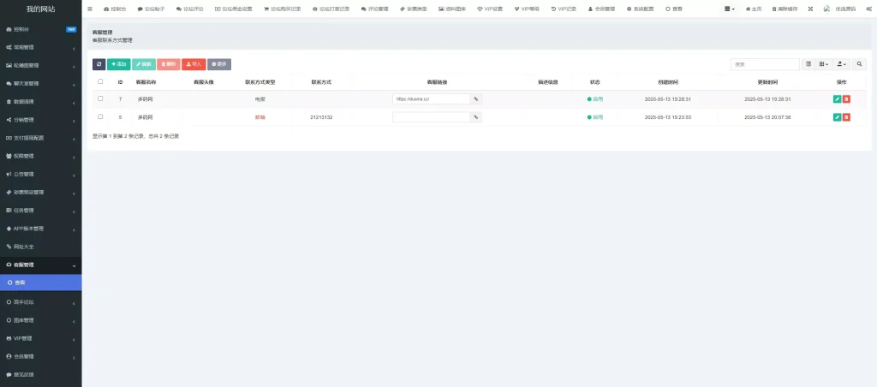Click the empty link input in row ID 5
The width and height of the screenshot is (877, 387).
[432, 117]
